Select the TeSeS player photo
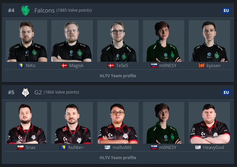Screen dimensions: 237x167 click(118, 41)
